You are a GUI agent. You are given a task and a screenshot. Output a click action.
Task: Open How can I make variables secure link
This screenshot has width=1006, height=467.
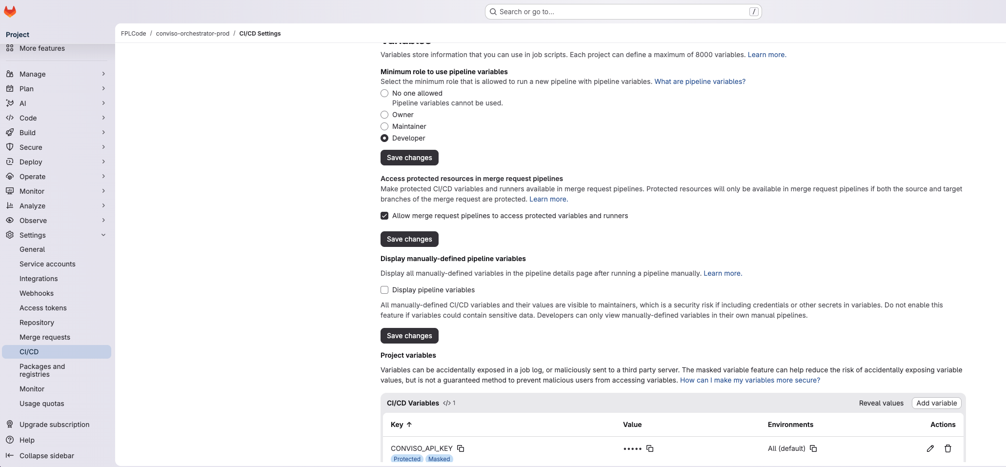tap(750, 380)
